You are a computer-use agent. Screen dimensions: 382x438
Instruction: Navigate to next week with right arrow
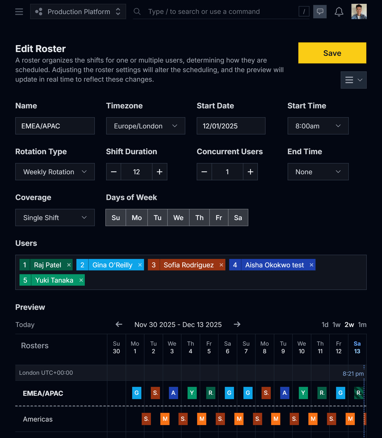[x=237, y=325]
